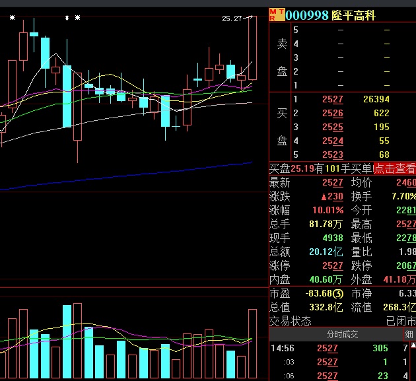Screen dimensions: 416x381
Task: Click the leftmost star info marker above the chart
Action: pyautogui.click(x=12, y=18)
